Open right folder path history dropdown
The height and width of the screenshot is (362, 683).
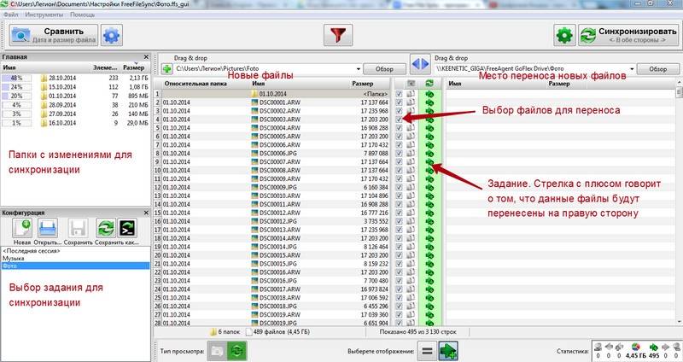pos(632,69)
